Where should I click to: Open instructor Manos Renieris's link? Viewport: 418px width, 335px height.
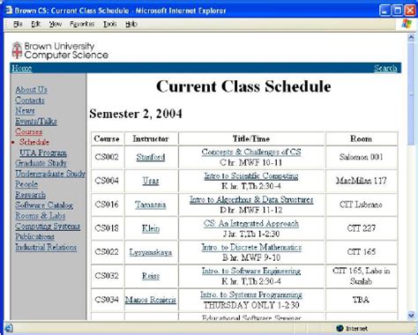click(151, 300)
